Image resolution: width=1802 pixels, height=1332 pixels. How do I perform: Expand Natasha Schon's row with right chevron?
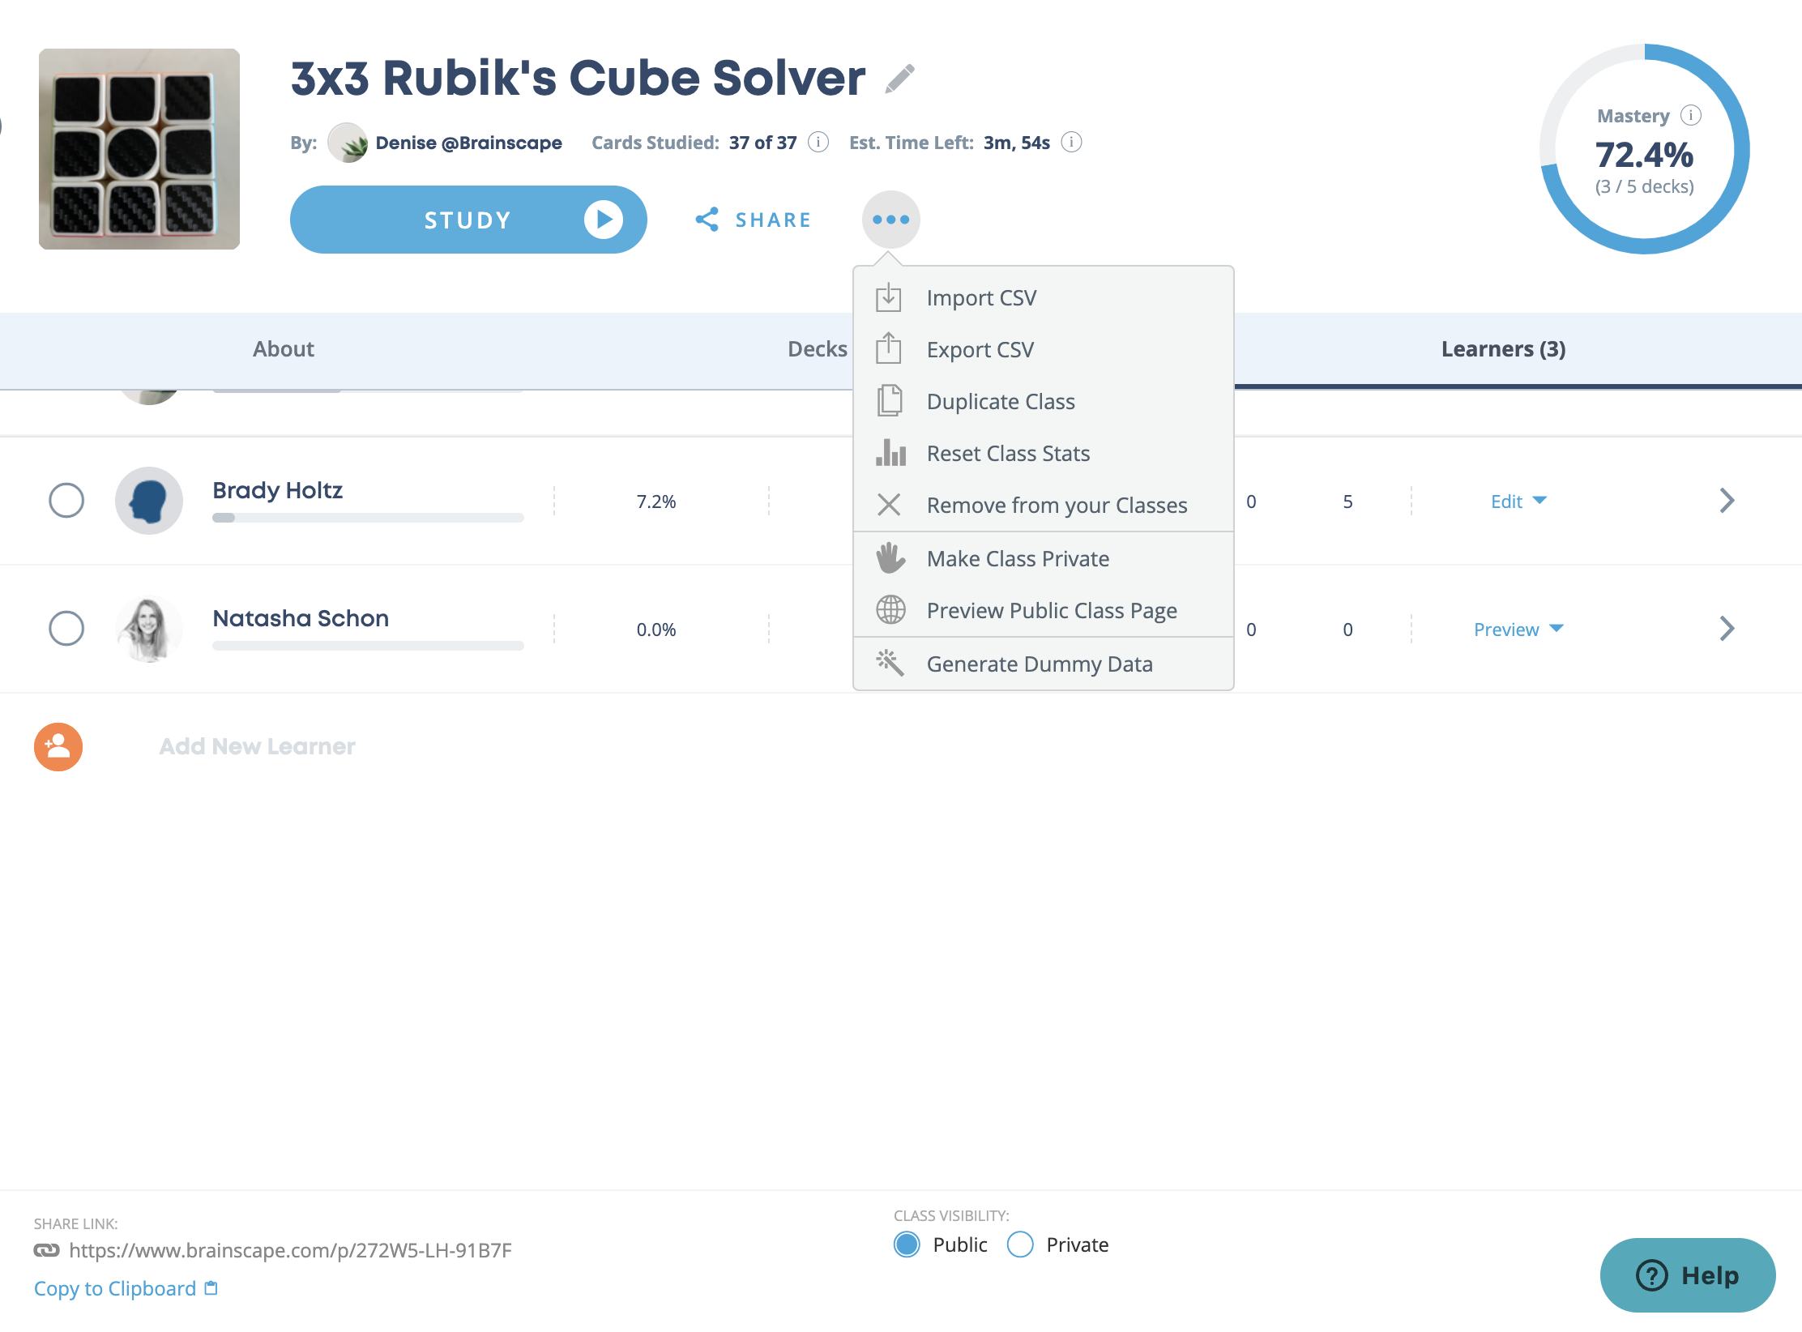pos(1727,629)
